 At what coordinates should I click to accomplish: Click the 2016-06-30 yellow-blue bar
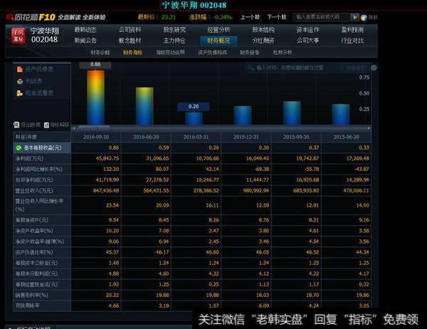pos(144,106)
